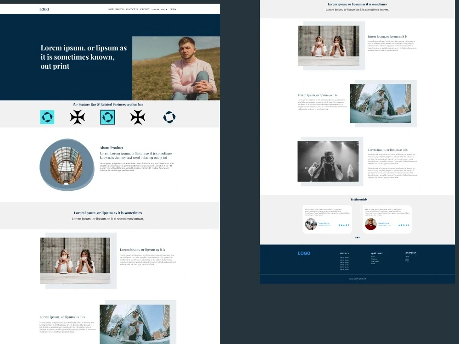459x344 pixels.
Task: Open the black-and-white photographer image
Action: click(x=328, y=161)
